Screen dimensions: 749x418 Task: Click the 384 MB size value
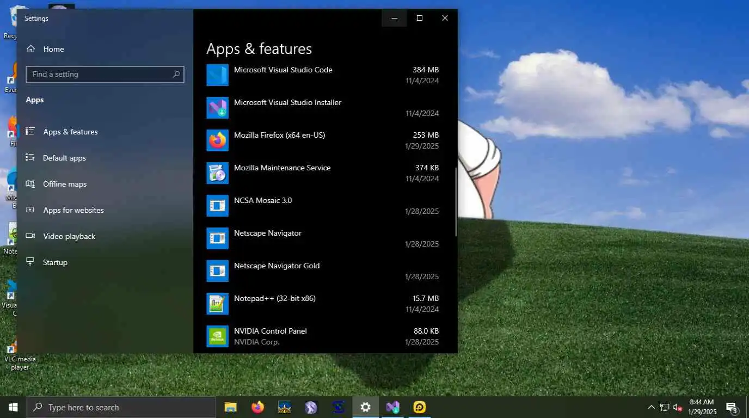[x=426, y=70]
